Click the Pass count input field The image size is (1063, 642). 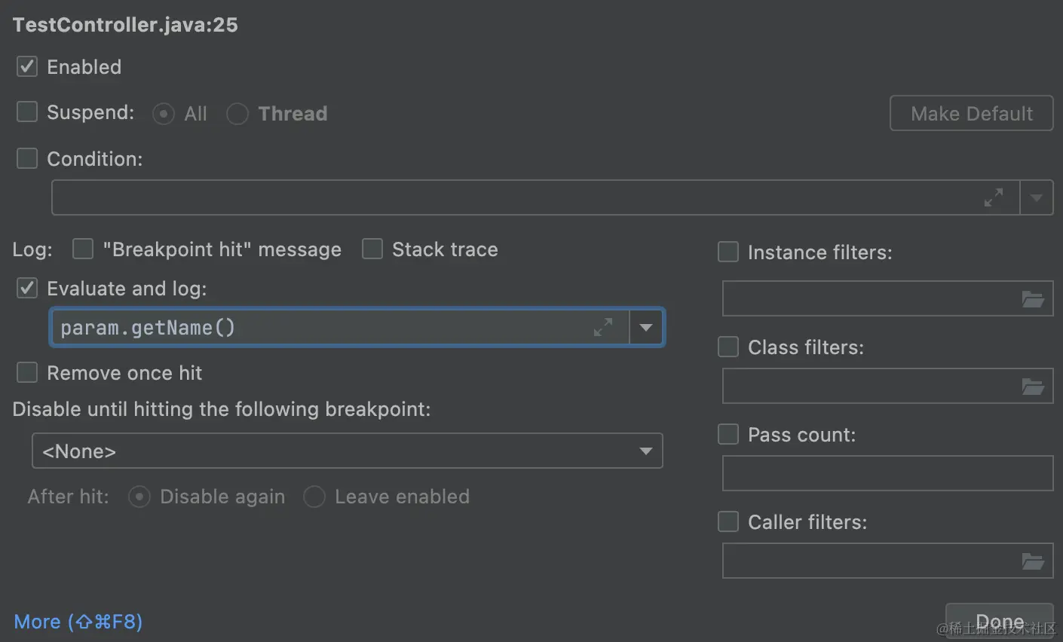(887, 474)
